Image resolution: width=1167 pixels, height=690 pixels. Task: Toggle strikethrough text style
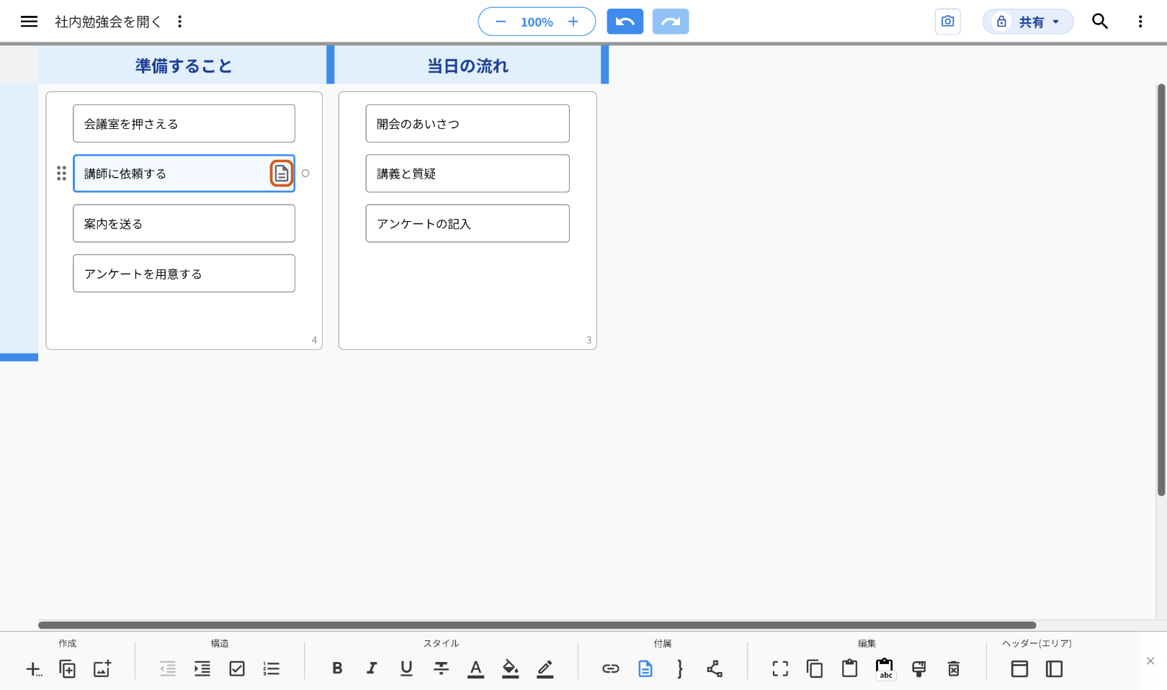tap(441, 668)
